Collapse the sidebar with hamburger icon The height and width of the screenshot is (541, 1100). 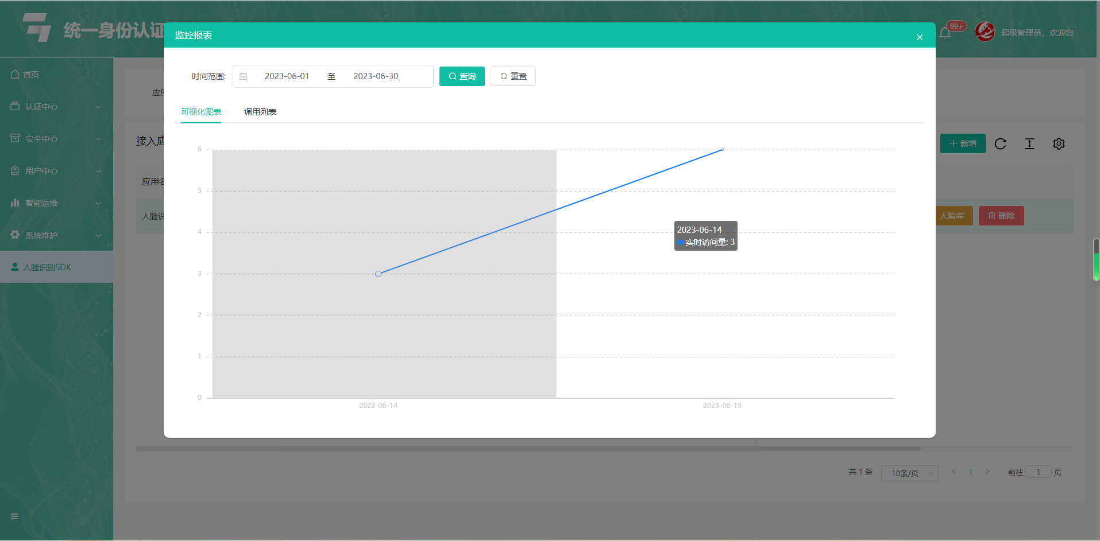[14, 516]
